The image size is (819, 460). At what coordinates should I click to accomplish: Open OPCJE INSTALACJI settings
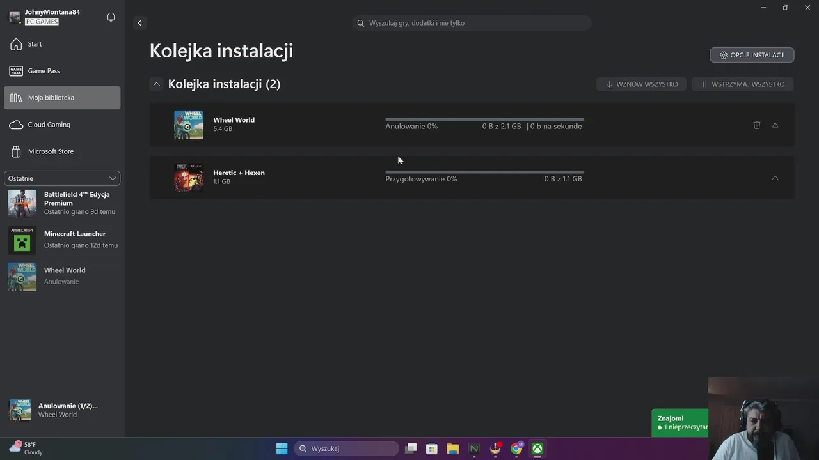coord(752,55)
